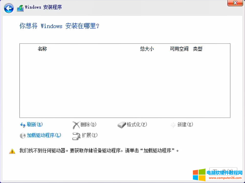Click the refresh arrows icon beside 刷新
This screenshot has width=245, height=183.
(x=23, y=125)
